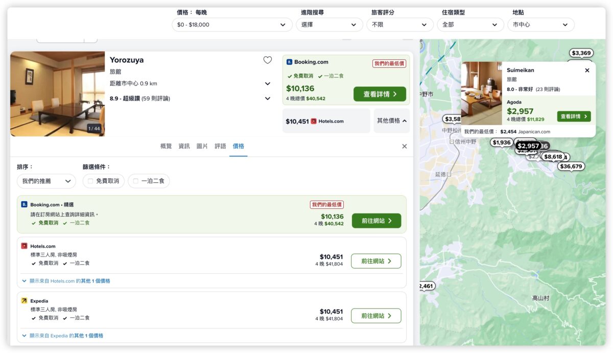Click the Expedia logo icon in the price list
Screen dimensions: 613x353
tap(24, 301)
